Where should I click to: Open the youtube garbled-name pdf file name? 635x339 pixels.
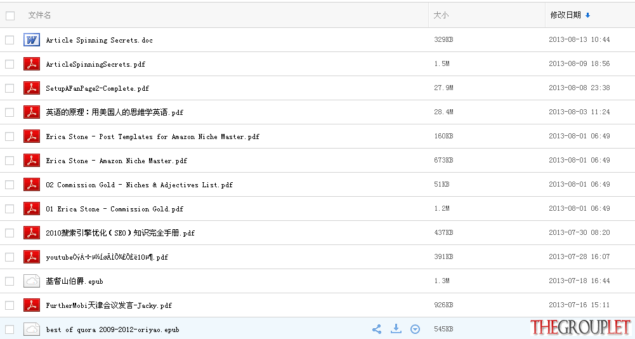pyautogui.click(x=107, y=257)
